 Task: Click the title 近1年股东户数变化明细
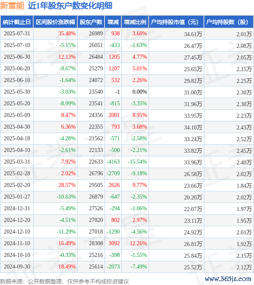tap(70, 6)
